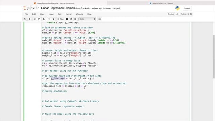The height and width of the screenshot is (121, 215).
Task: Click the Logout button
Action: click(x=187, y=8)
